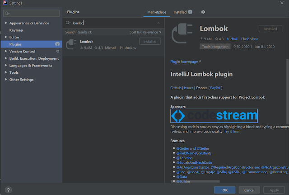
Task: Click the Plushnikov author link in details
Action: click(x=250, y=39)
